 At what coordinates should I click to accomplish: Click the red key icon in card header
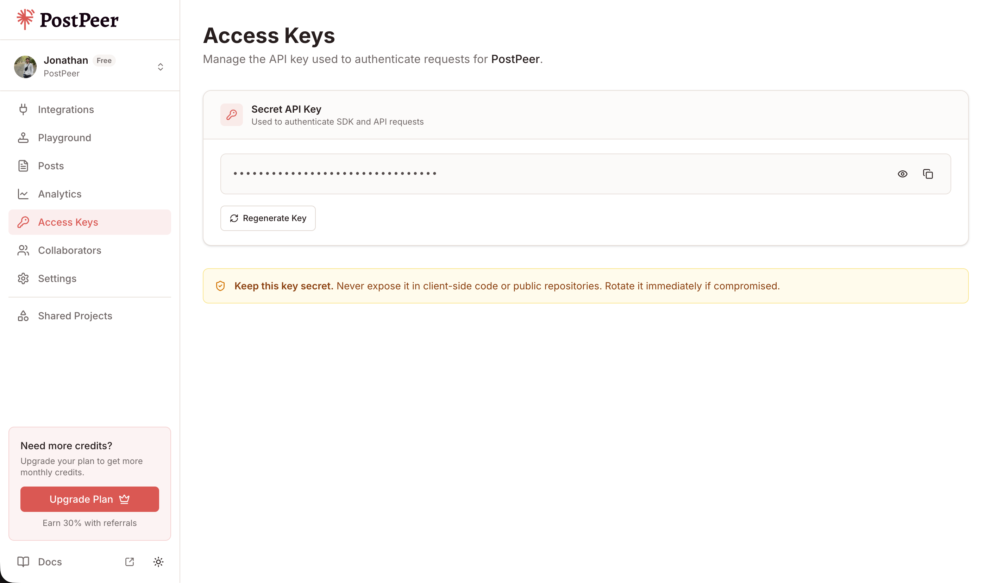point(231,115)
